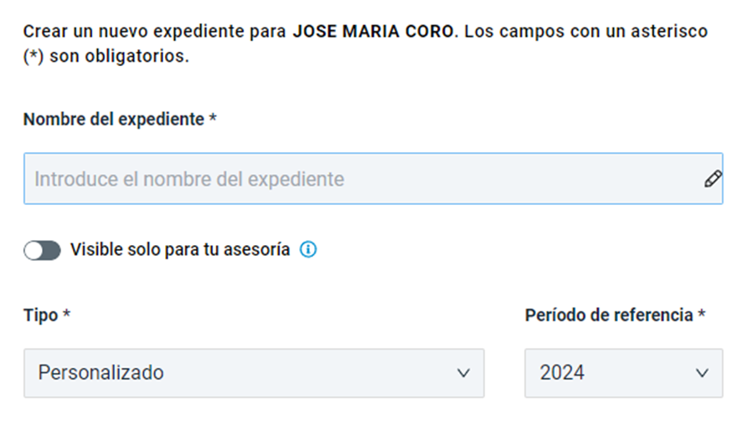Click the JOSE MARIA CORO client name
The image size is (742, 429).
point(374,32)
